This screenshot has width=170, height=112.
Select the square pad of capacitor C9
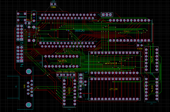coord(52,4)
